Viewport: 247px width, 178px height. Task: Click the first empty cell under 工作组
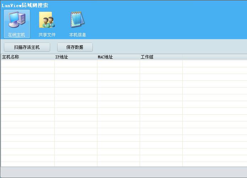tap(161, 63)
